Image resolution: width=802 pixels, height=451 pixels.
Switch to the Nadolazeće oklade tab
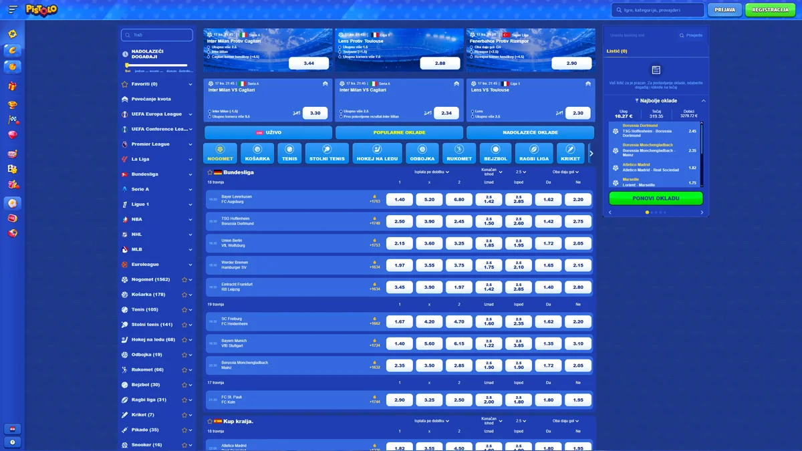[x=530, y=132]
